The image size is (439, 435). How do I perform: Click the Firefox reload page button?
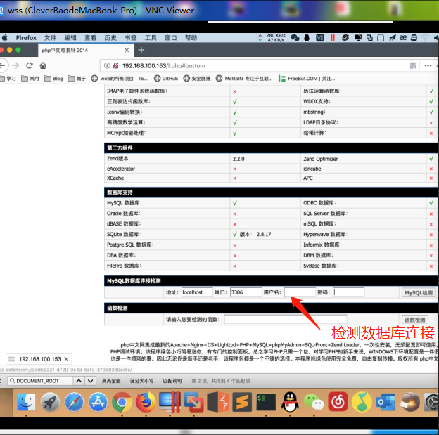[x=30, y=65]
